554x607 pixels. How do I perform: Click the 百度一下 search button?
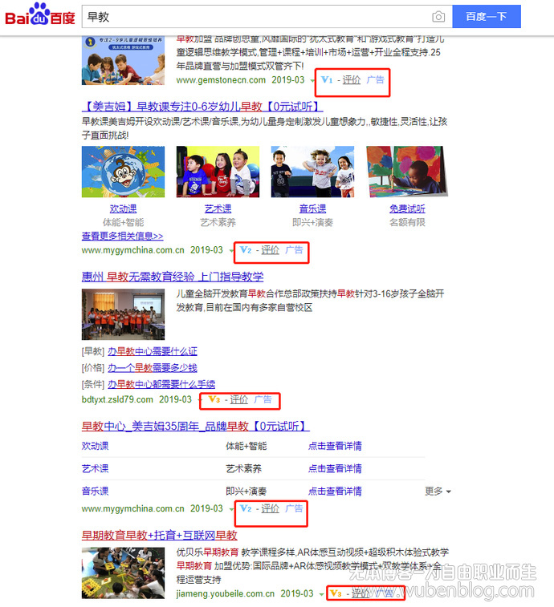point(487,17)
